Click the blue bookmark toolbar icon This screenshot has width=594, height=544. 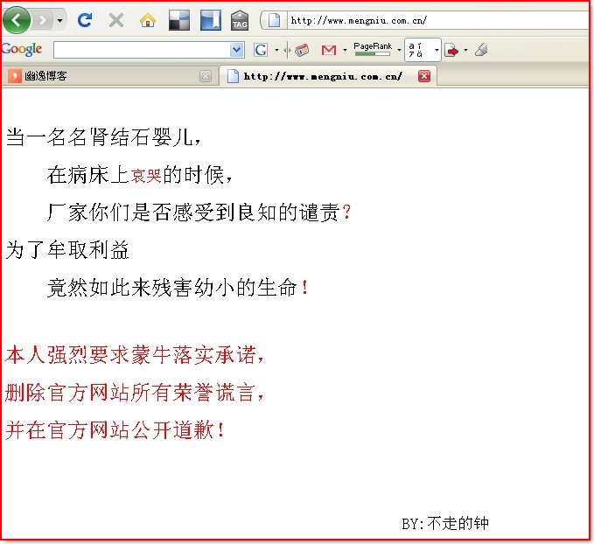point(211,20)
